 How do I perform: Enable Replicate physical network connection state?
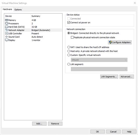click(72, 37)
